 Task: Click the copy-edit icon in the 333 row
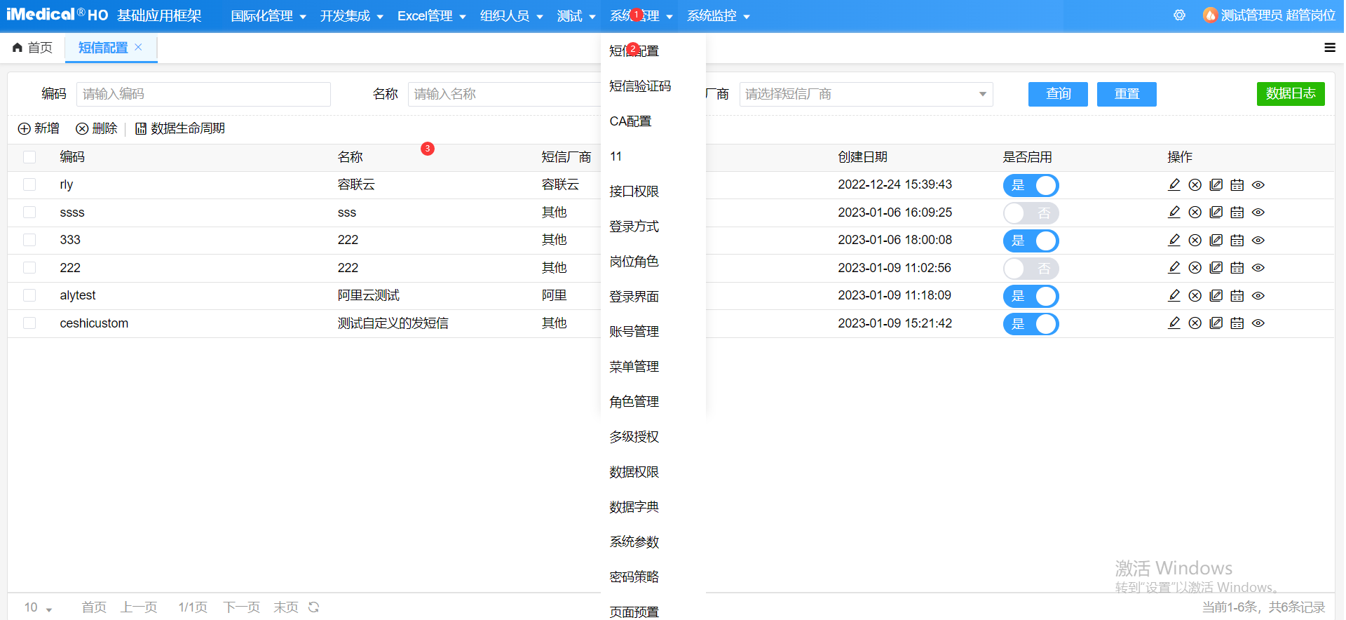(1216, 241)
